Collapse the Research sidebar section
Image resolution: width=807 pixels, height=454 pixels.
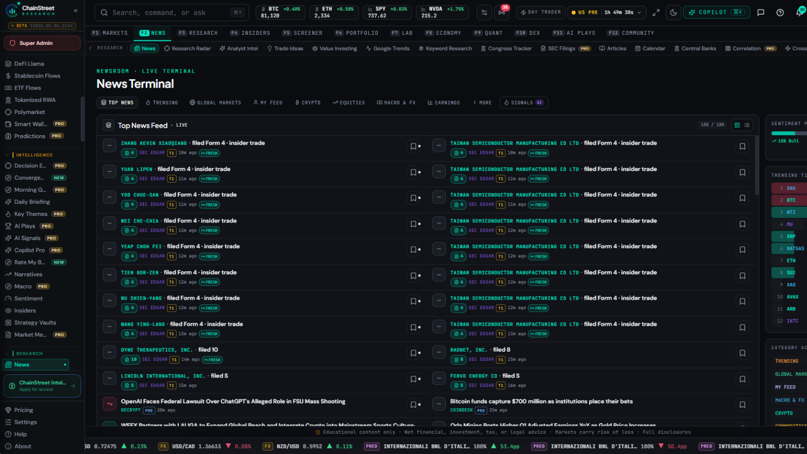coord(7,354)
